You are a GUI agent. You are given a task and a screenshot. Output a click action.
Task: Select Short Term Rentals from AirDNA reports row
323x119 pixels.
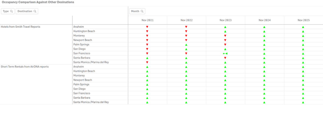tap(25, 66)
